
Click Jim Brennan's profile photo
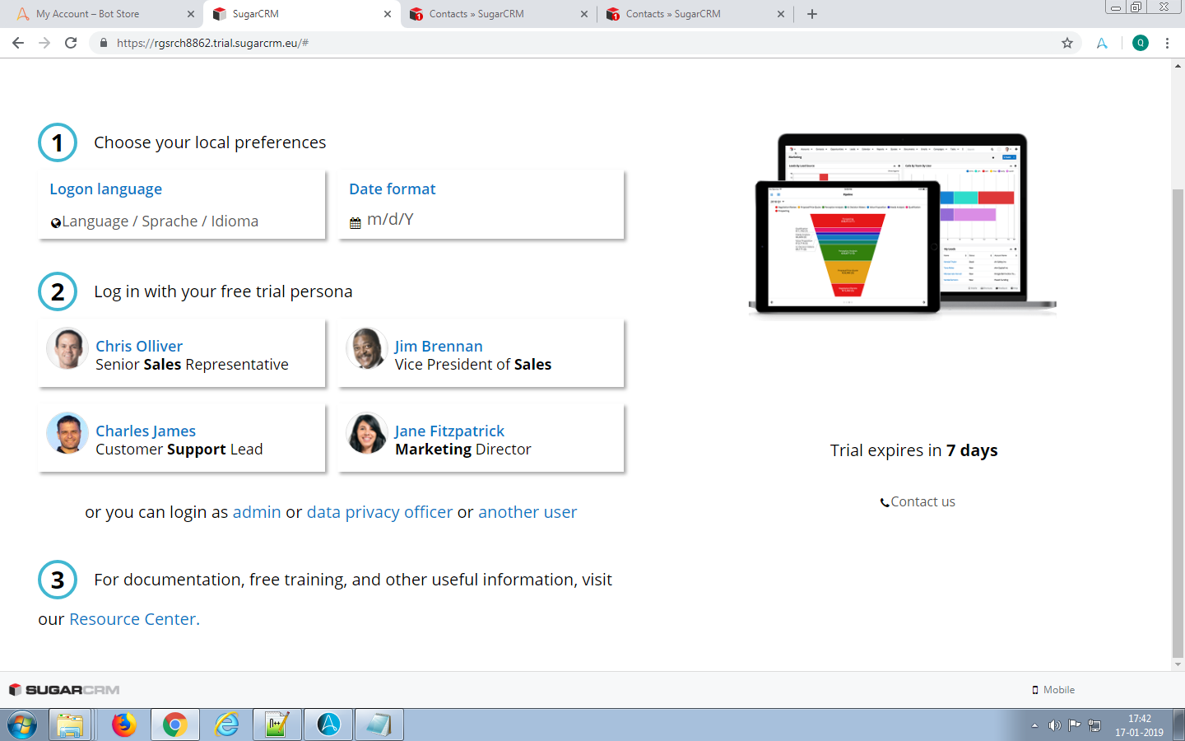pyautogui.click(x=367, y=348)
